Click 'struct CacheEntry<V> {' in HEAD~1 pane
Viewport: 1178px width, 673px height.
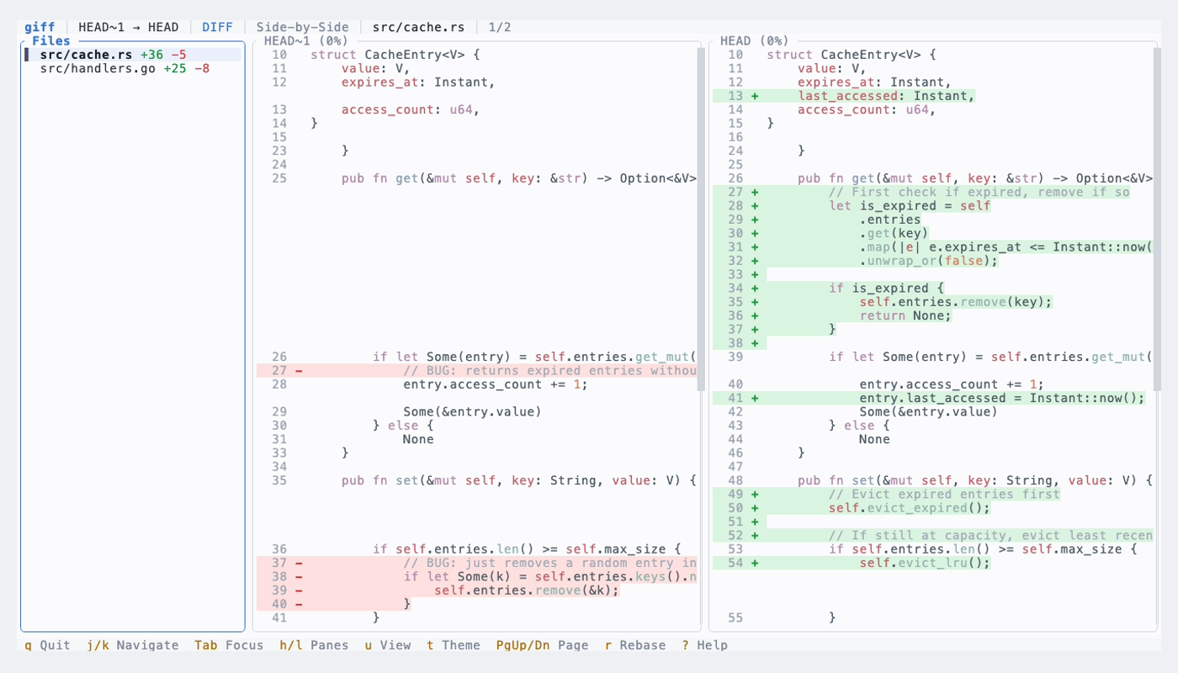pos(395,55)
